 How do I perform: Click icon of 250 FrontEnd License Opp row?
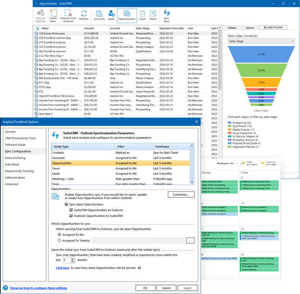(36, 38)
